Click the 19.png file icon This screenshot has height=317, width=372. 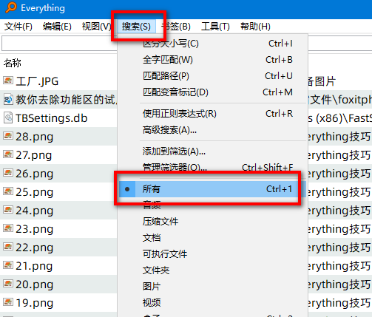pos(8,302)
